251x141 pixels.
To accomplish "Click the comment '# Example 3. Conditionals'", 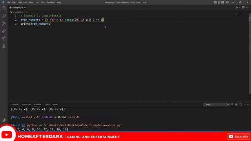I will pyautogui.click(x=41, y=16).
